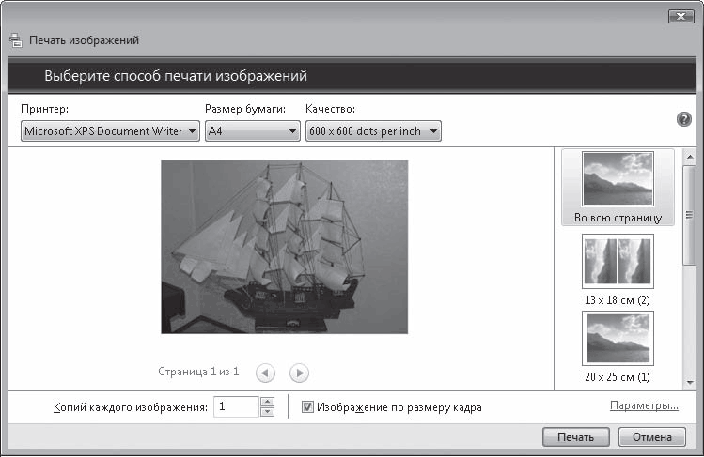704x457 pixels.
Task: Click the printer icon in title bar
Action: point(15,40)
